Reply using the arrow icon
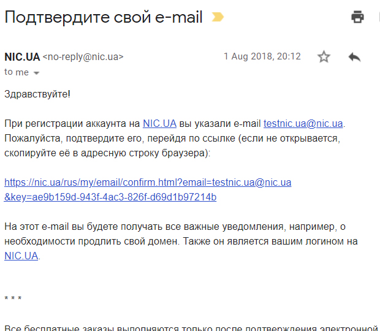Image resolution: width=380 pixels, height=331 pixels. pos(354,57)
